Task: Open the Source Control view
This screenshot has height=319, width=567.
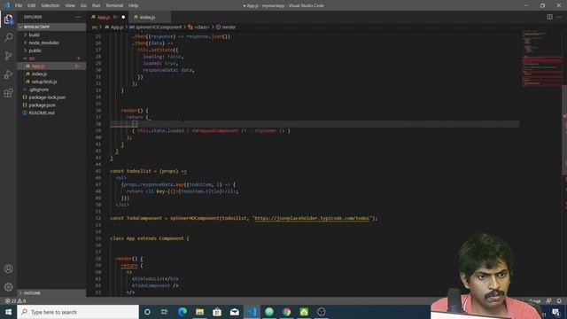Action: coord(8,56)
